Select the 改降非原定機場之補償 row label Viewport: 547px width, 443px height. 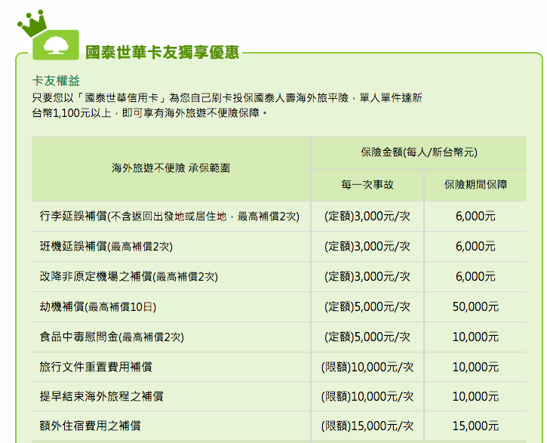pos(129,277)
